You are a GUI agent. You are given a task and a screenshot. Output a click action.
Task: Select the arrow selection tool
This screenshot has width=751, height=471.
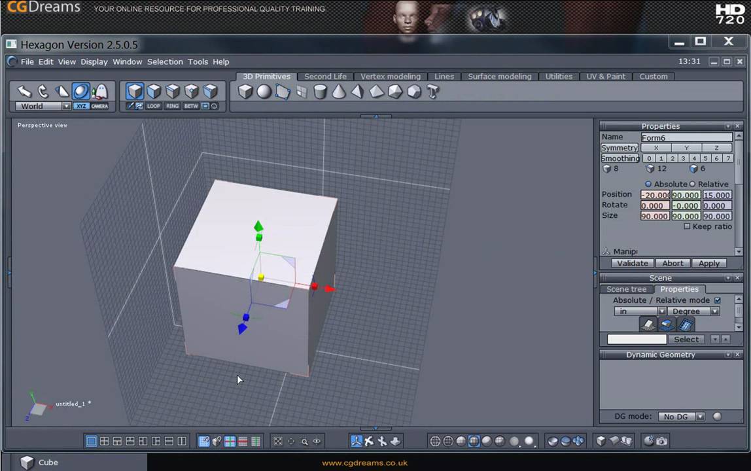24,91
